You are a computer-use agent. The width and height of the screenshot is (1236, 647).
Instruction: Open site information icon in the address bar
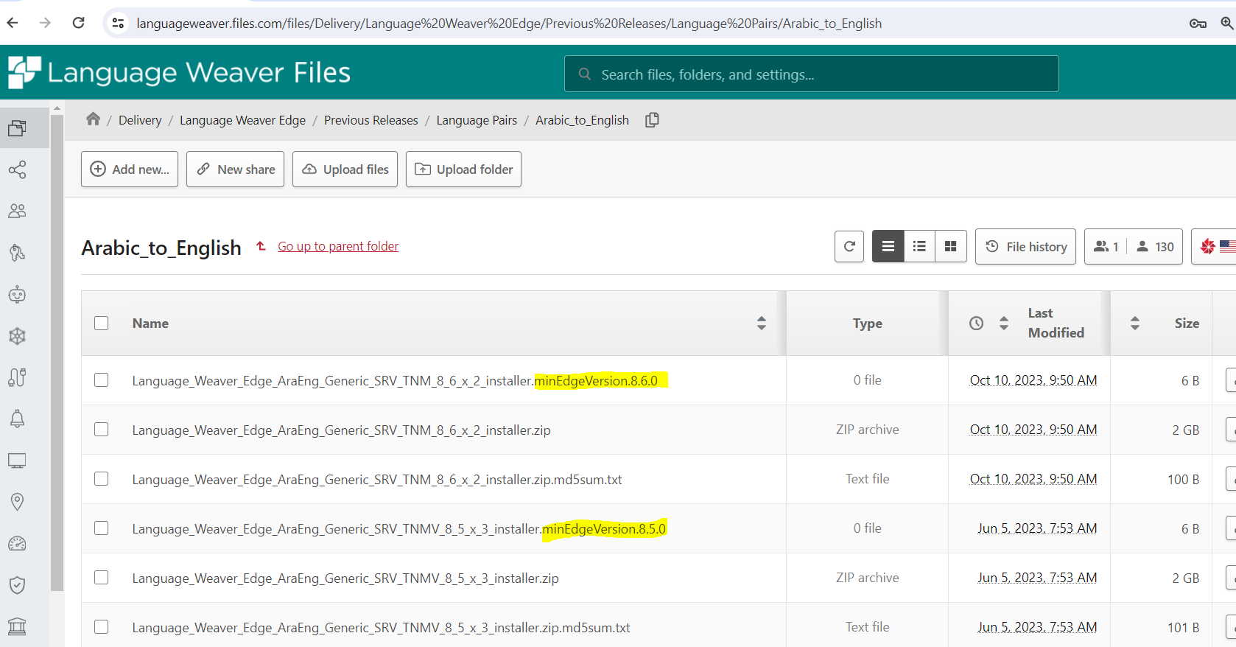[x=118, y=24]
